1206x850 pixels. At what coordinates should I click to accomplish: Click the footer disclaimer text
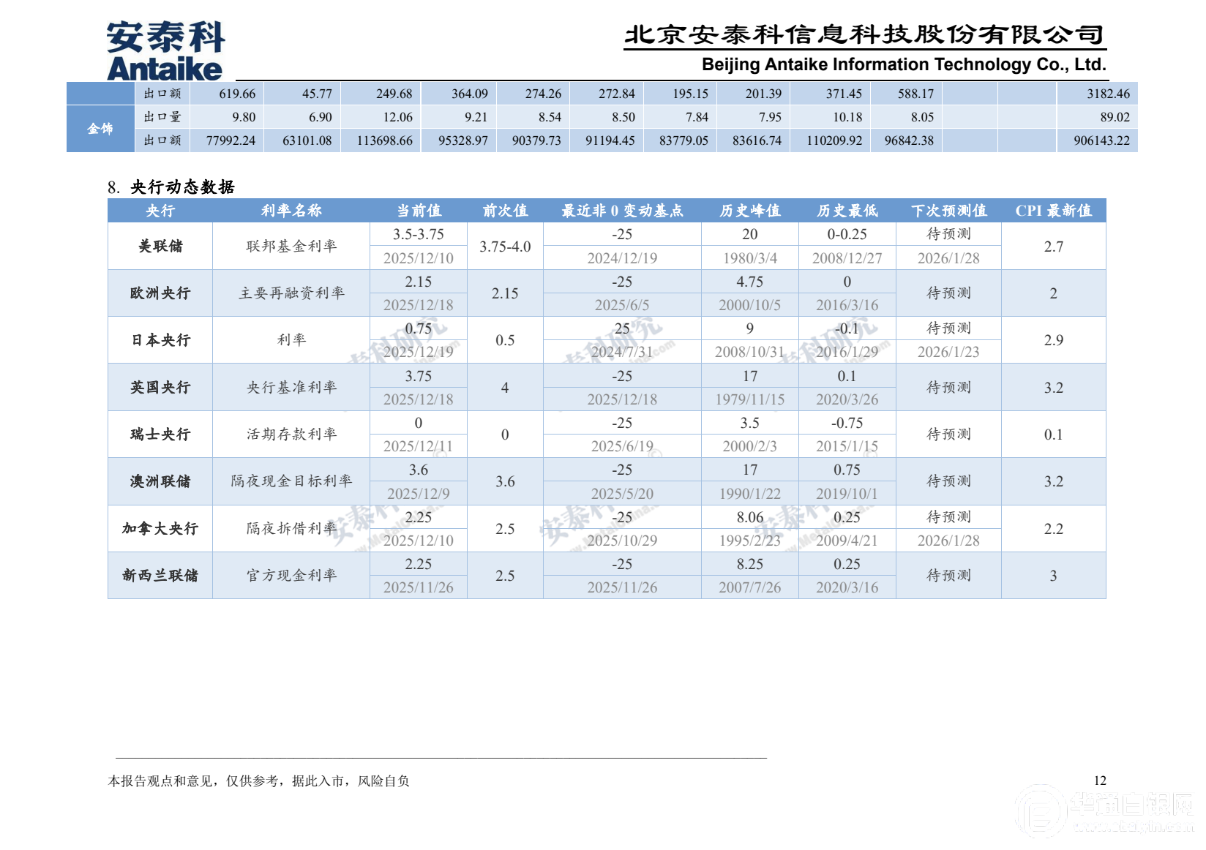point(258,781)
